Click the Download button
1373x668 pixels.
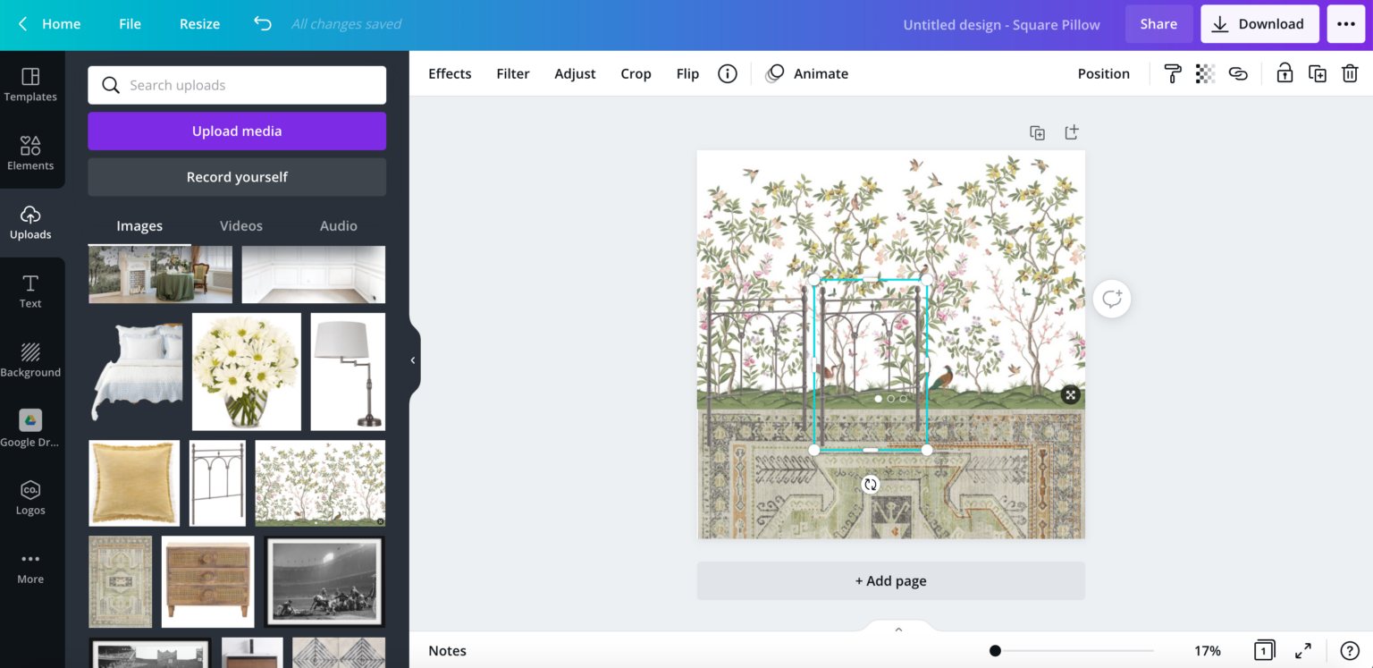(1259, 24)
